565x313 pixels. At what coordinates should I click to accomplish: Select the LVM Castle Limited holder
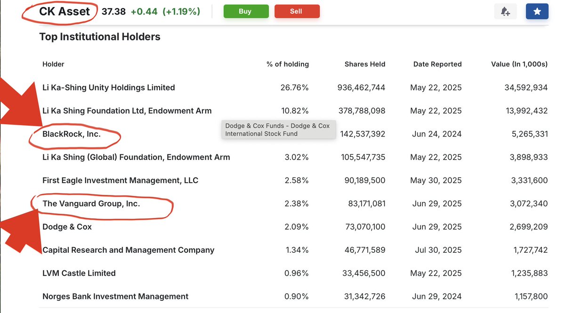[x=79, y=273]
